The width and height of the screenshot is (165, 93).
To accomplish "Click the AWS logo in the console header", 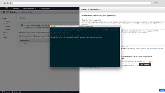I will [x=6, y=8].
